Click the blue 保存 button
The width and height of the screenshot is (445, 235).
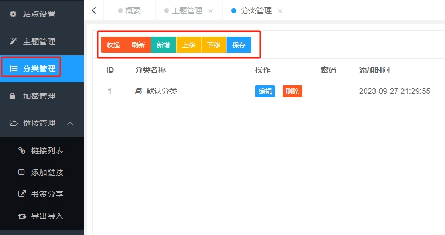tap(239, 45)
